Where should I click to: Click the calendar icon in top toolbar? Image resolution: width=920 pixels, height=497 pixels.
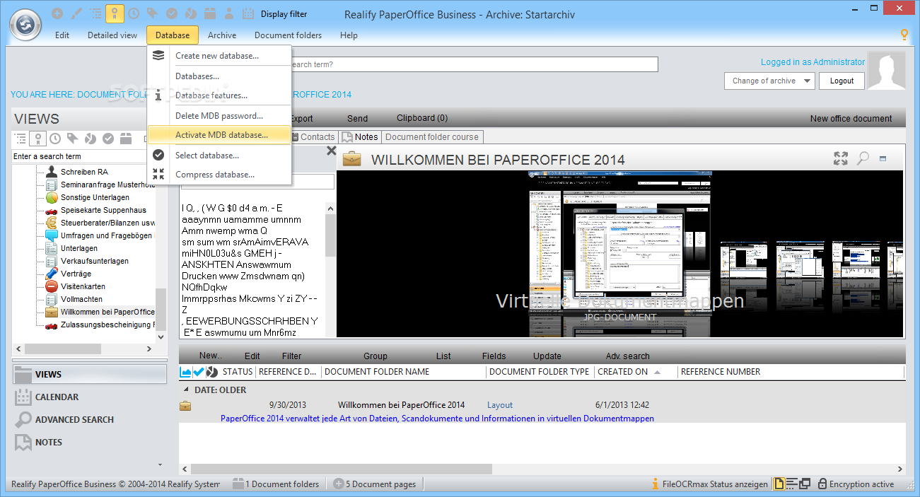(x=248, y=13)
